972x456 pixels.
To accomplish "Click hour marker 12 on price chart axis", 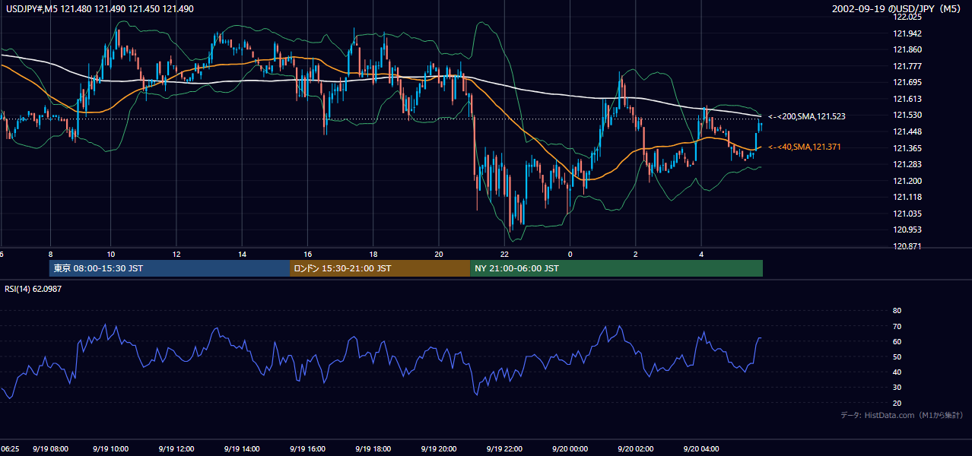I will tap(176, 254).
